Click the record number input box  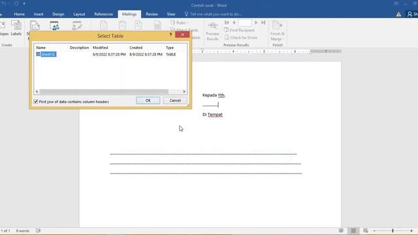click(245, 23)
